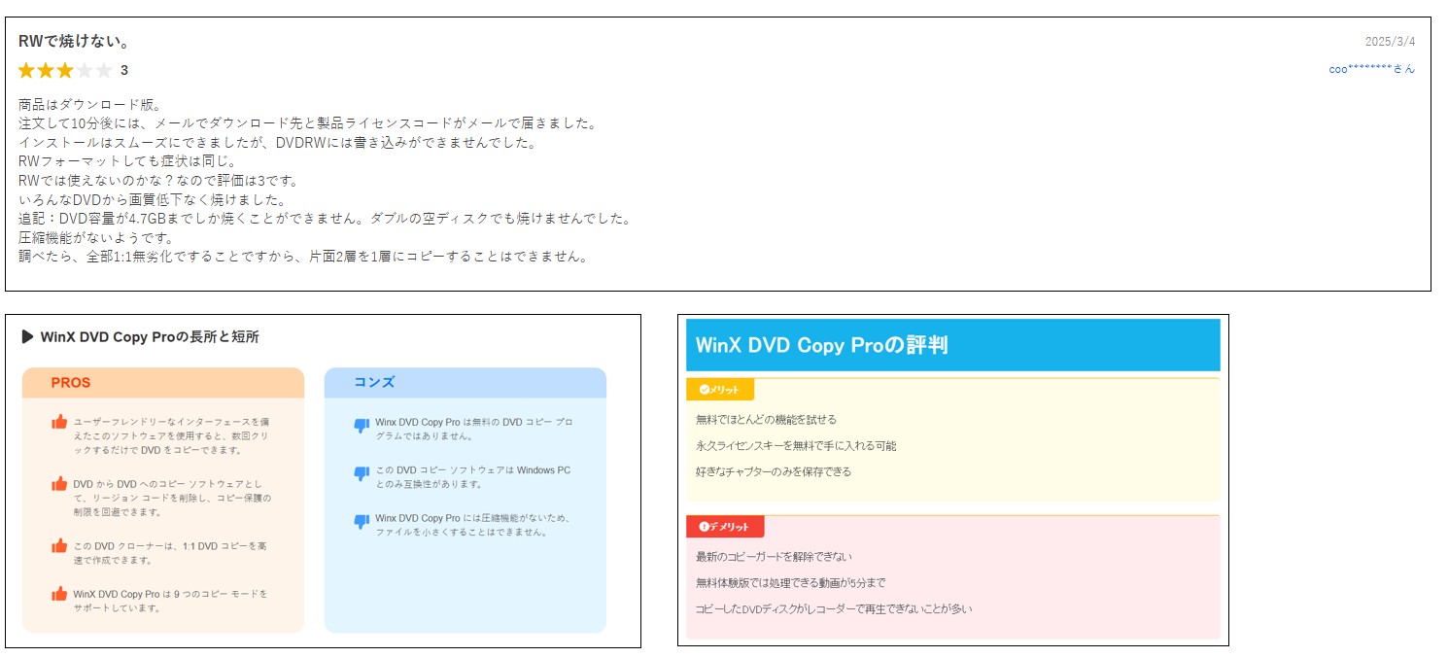Select the コンズ header tab
This screenshot has height=658, width=1448.
(465, 383)
